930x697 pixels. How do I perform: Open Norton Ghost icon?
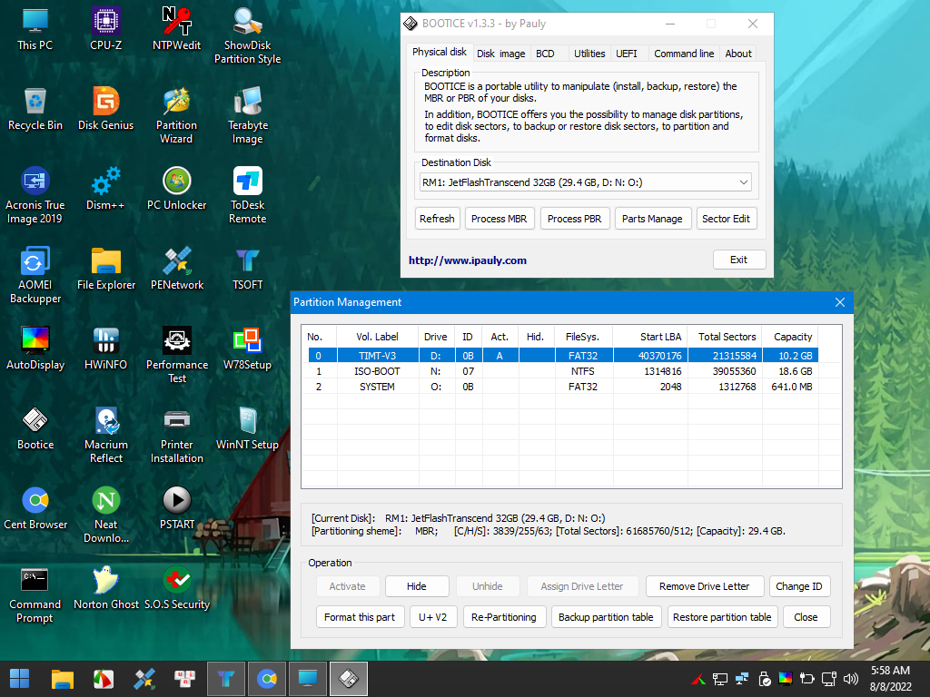pyautogui.click(x=106, y=588)
